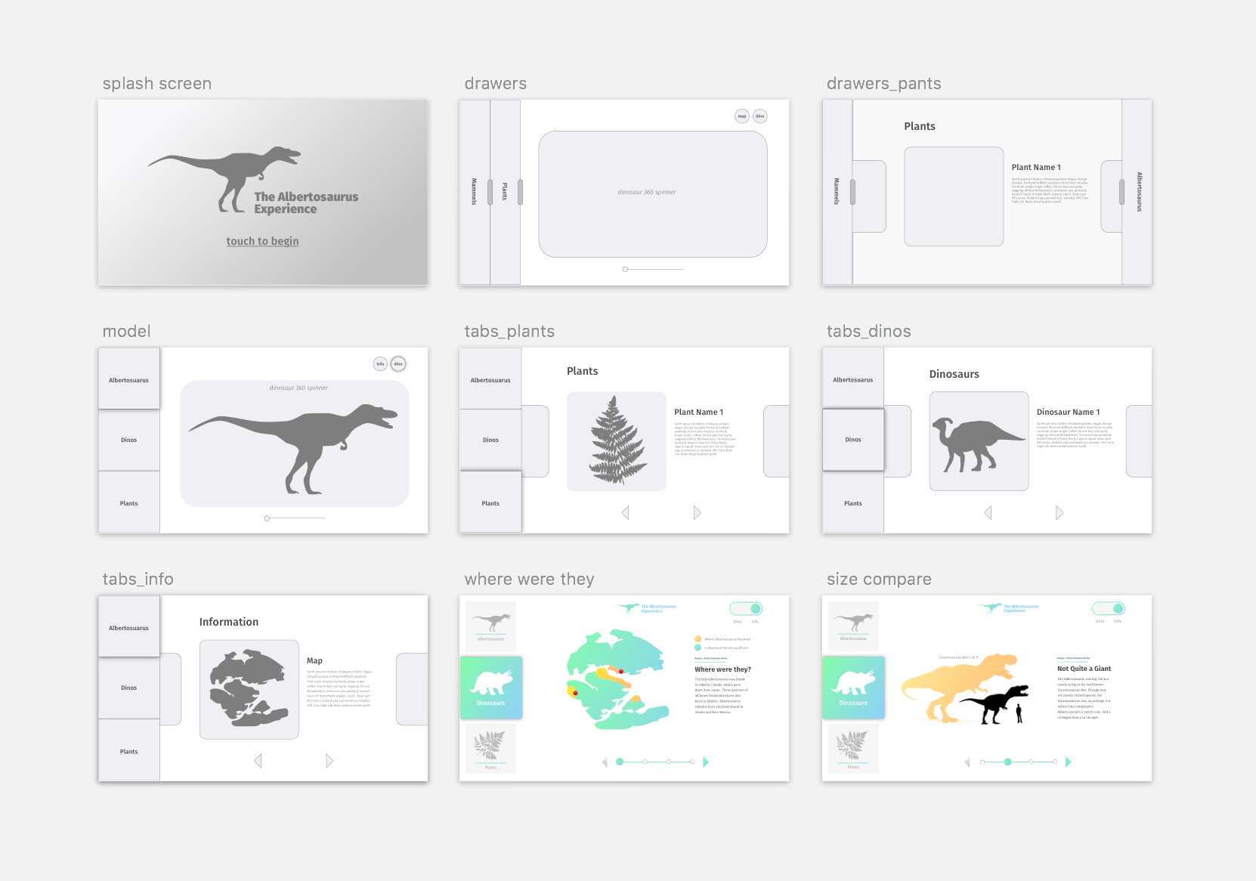
Task: Click the 'touch to begin' link on splash screen
Action: [262, 241]
